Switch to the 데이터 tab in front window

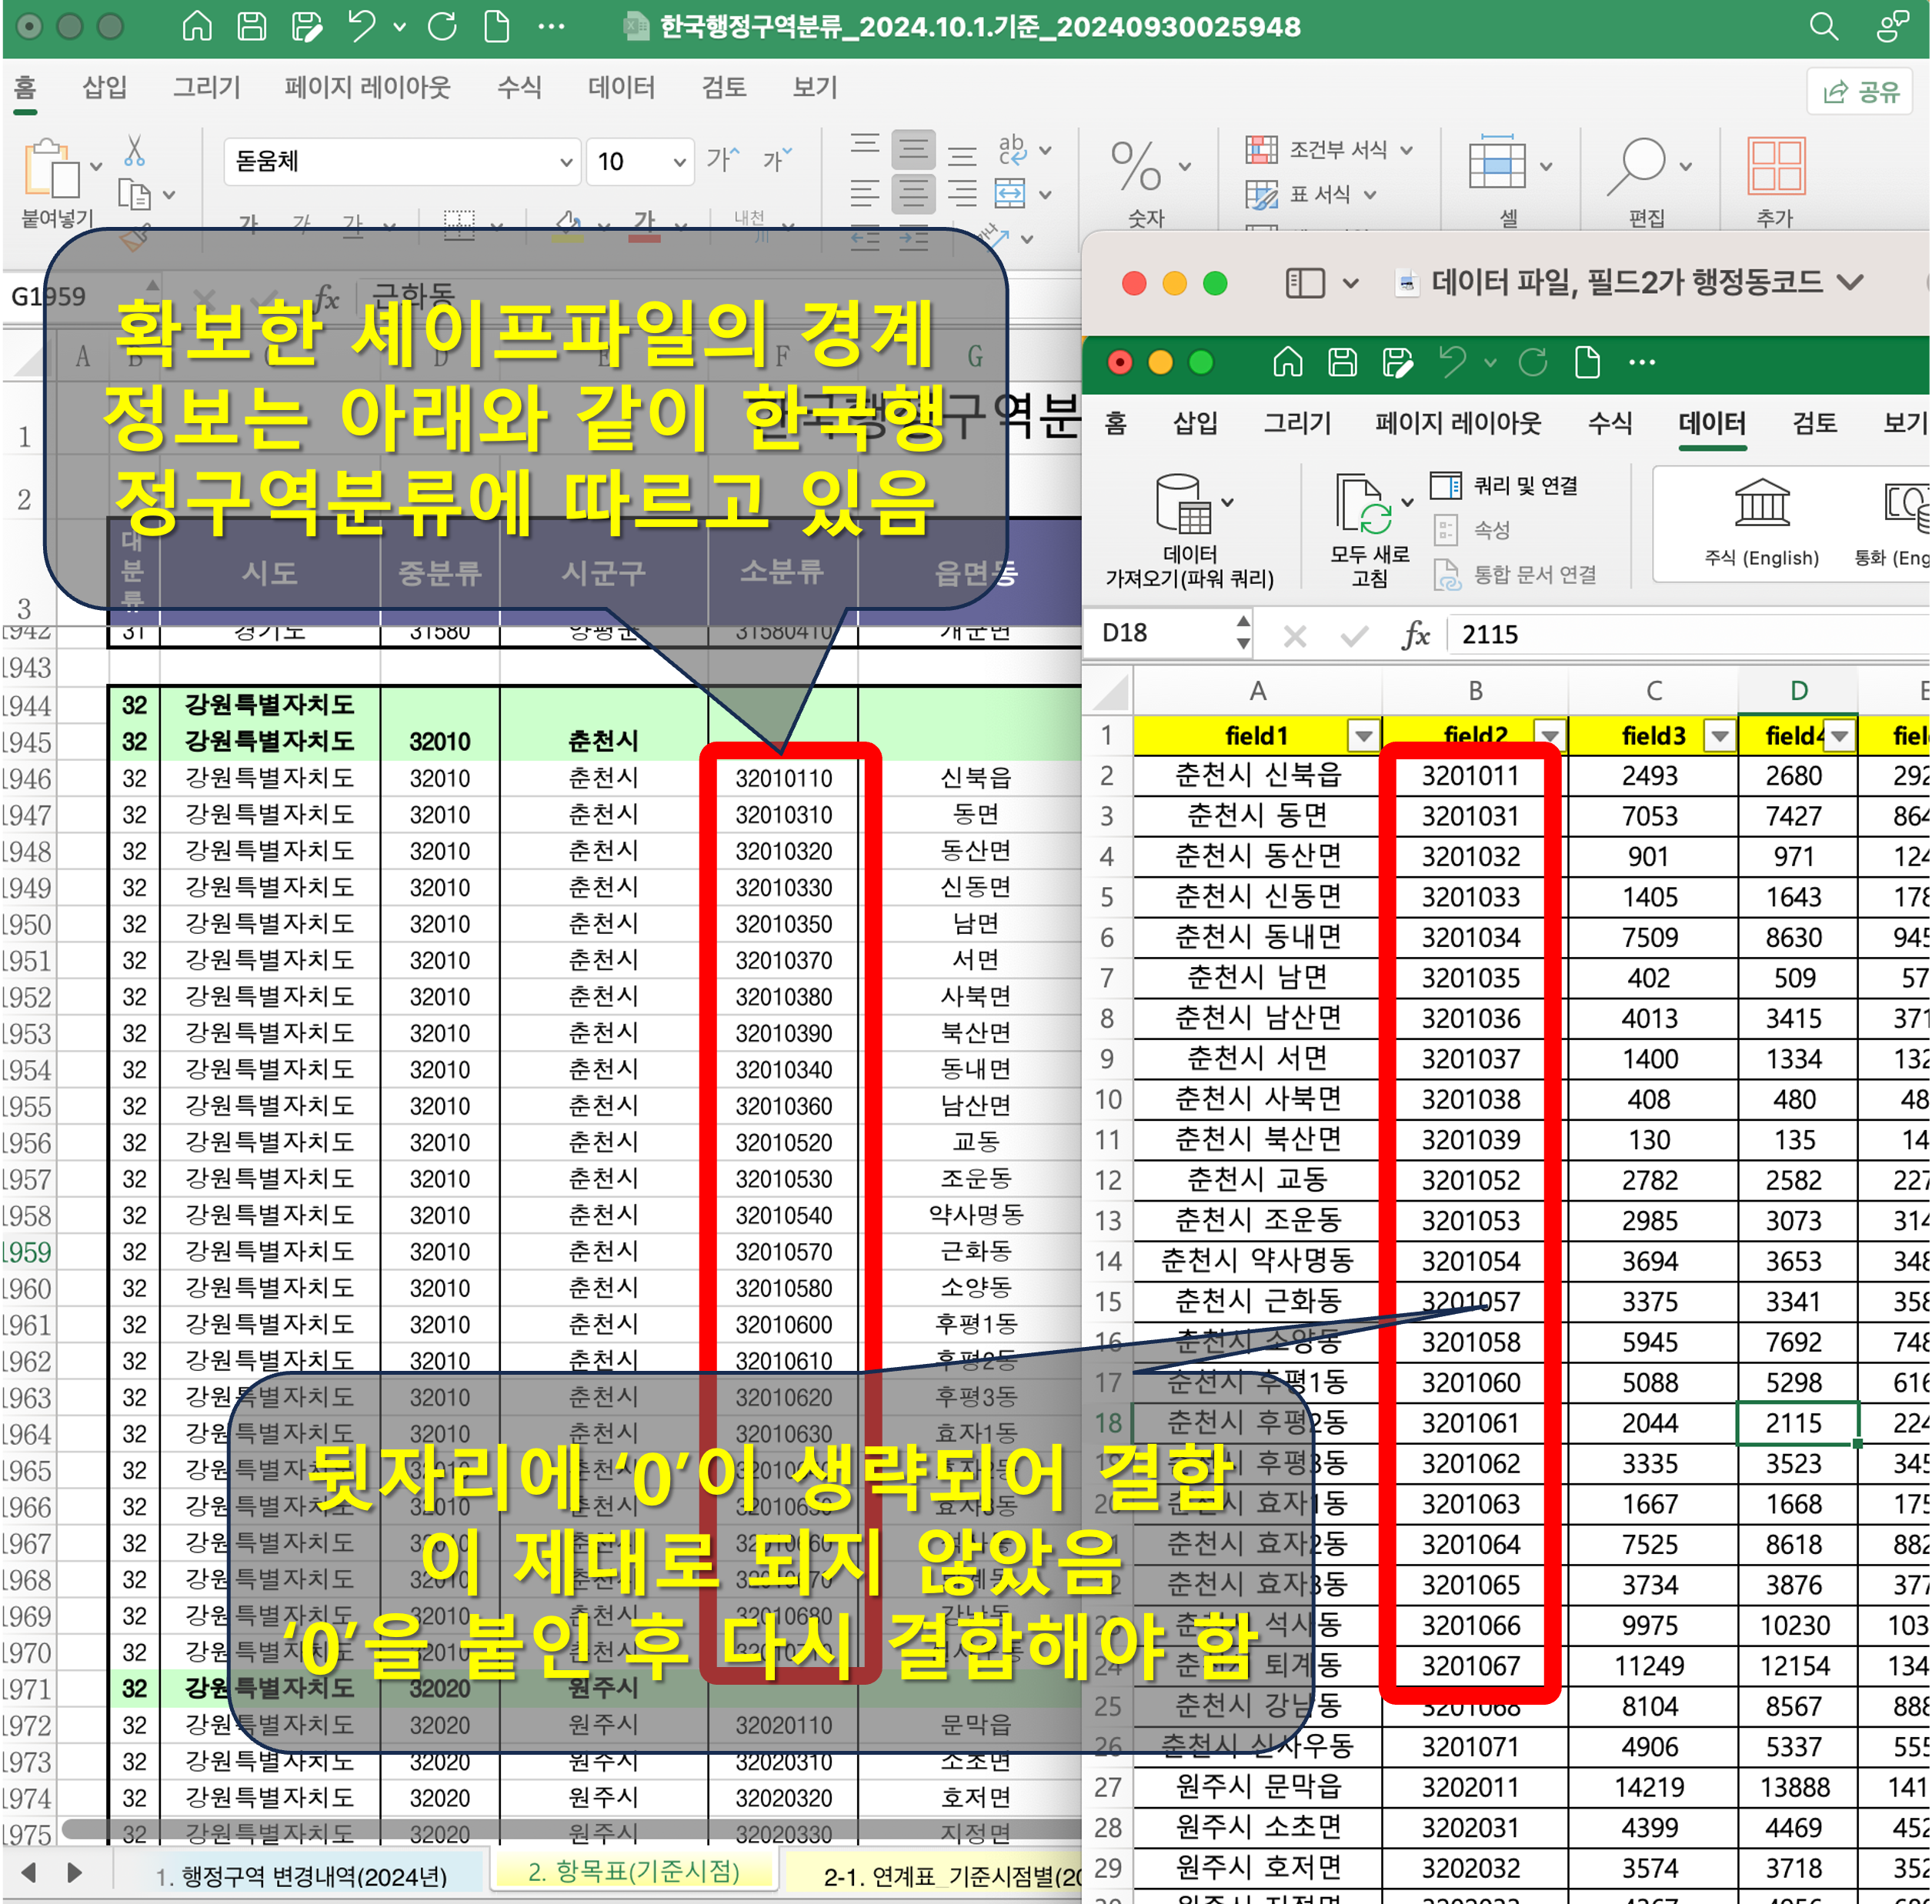point(1711,424)
